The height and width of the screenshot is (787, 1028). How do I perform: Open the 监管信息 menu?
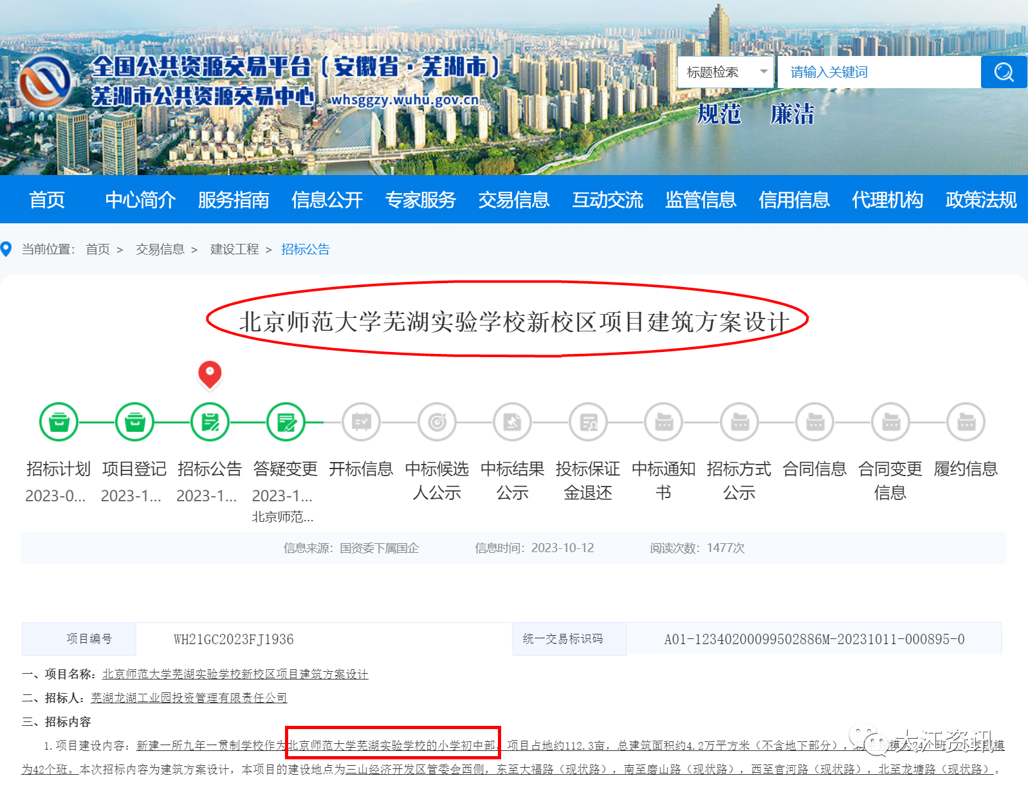(x=701, y=199)
